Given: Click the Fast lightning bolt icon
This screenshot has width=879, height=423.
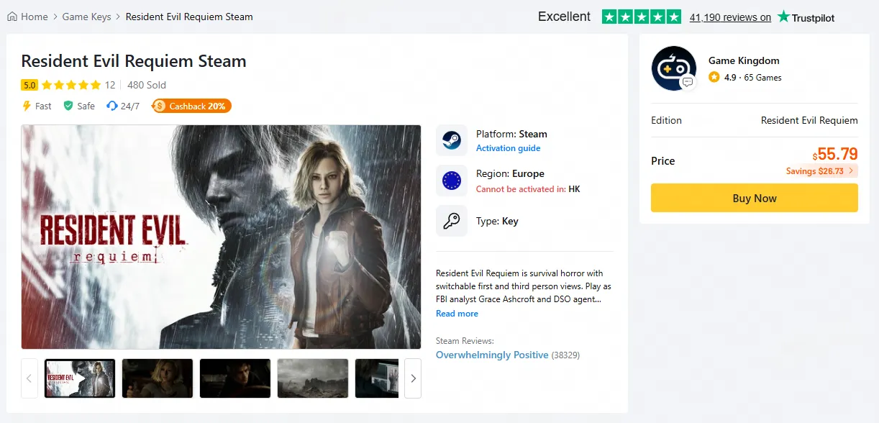Looking at the screenshot, I should click(27, 106).
